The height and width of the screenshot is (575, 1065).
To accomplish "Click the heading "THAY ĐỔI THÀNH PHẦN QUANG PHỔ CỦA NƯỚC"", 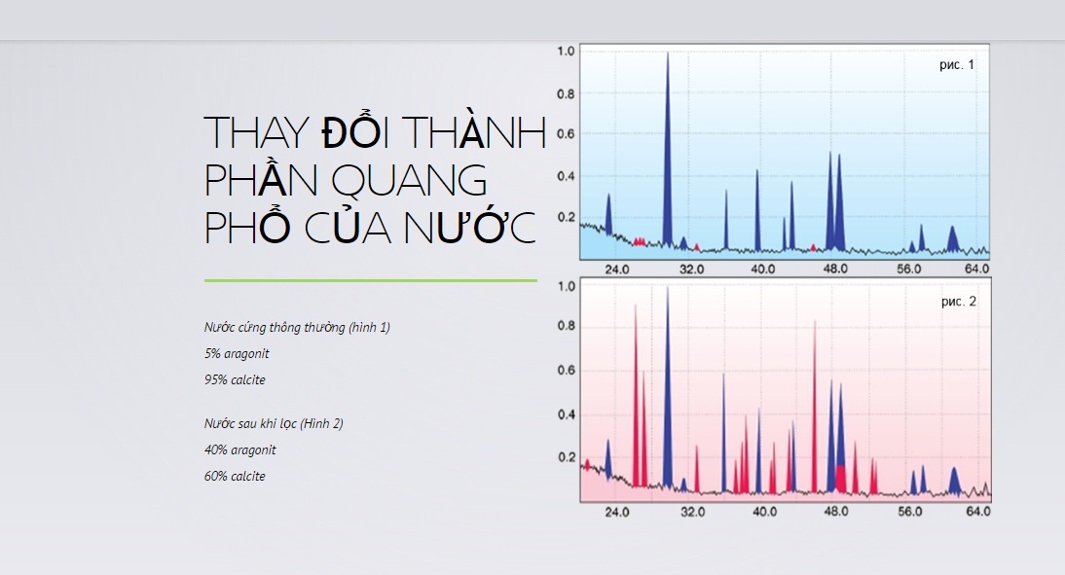I will pyautogui.click(x=374, y=180).
